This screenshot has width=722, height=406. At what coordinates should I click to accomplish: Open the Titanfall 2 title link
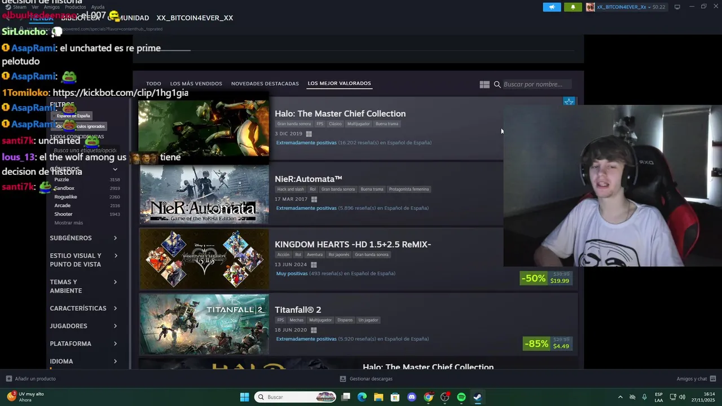(x=298, y=310)
